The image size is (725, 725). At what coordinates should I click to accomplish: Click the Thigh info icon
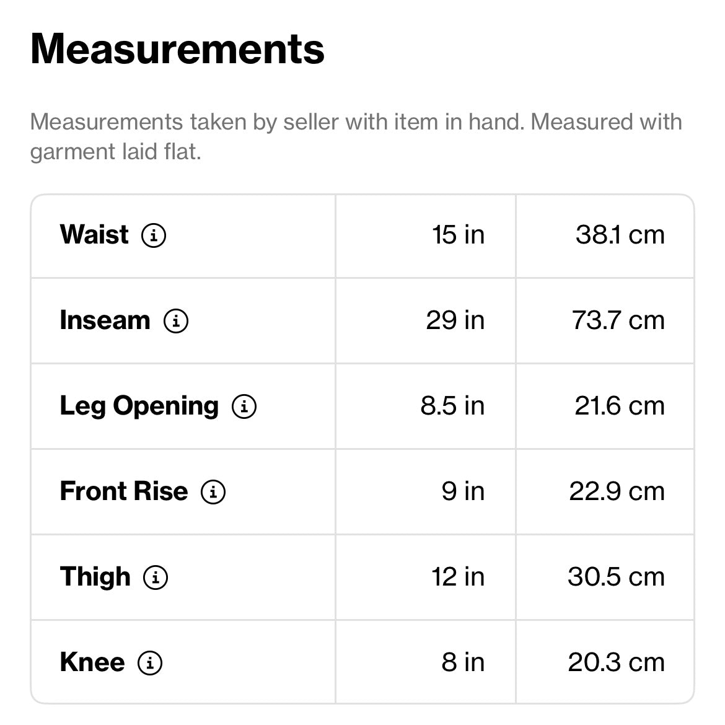tap(156, 578)
